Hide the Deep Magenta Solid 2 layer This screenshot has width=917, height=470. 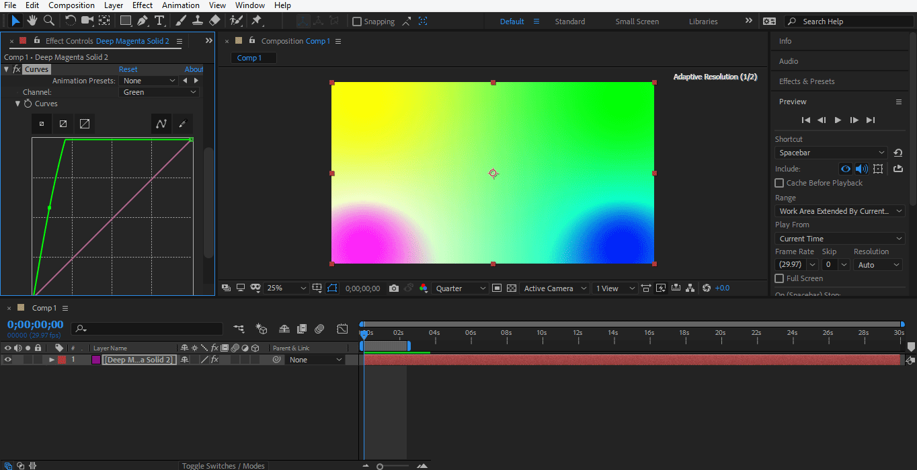(8, 360)
